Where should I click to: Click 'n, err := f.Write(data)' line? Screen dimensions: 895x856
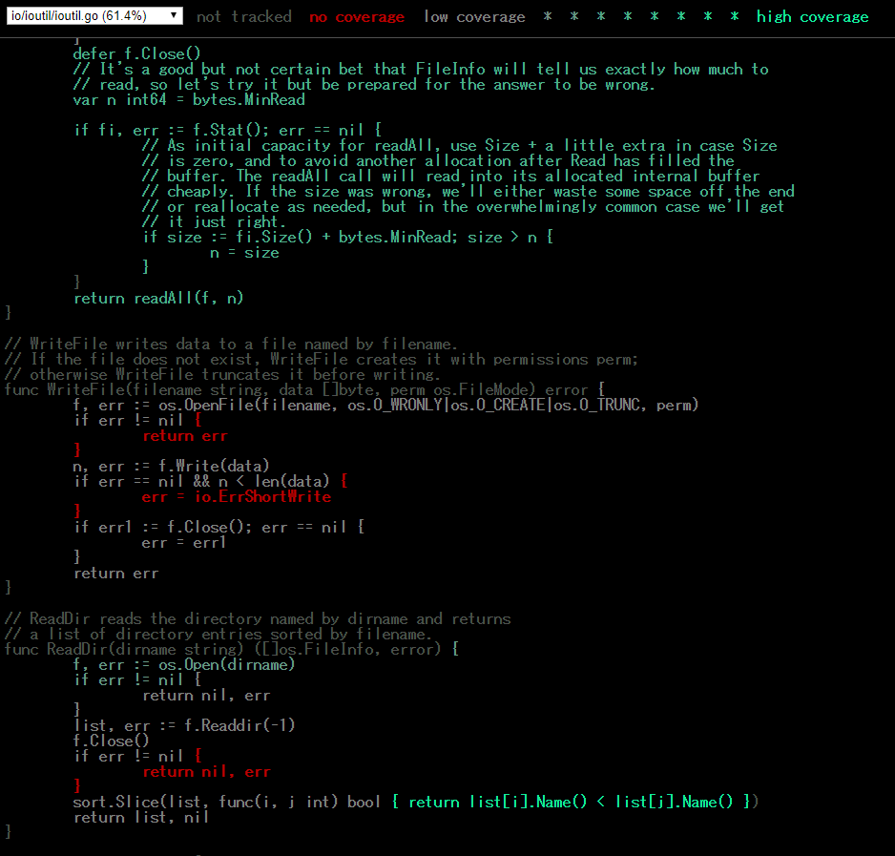pyautogui.click(x=171, y=466)
